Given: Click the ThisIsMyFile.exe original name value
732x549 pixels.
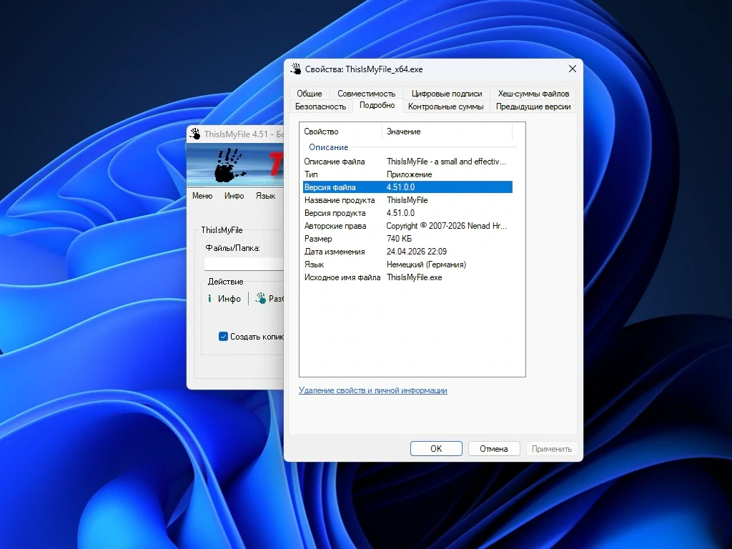Looking at the screenshot, I should click(414, 277).
